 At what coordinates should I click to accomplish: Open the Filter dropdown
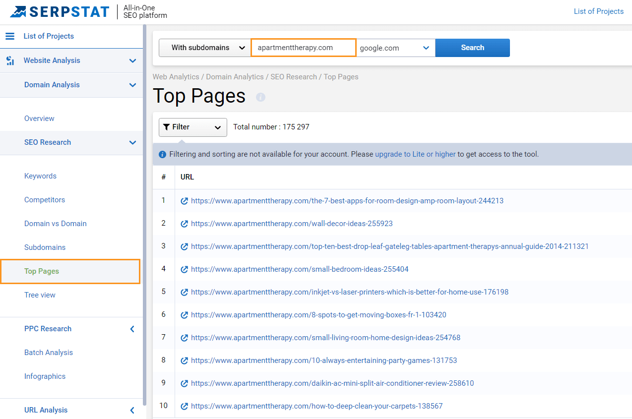(x=193, y=127)
